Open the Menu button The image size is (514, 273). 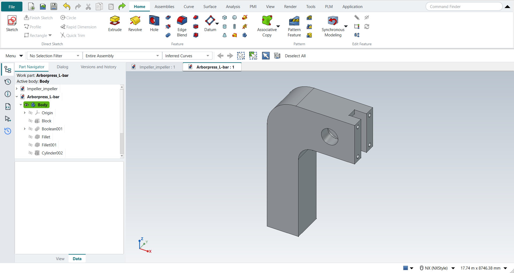(x=14, y=56)
